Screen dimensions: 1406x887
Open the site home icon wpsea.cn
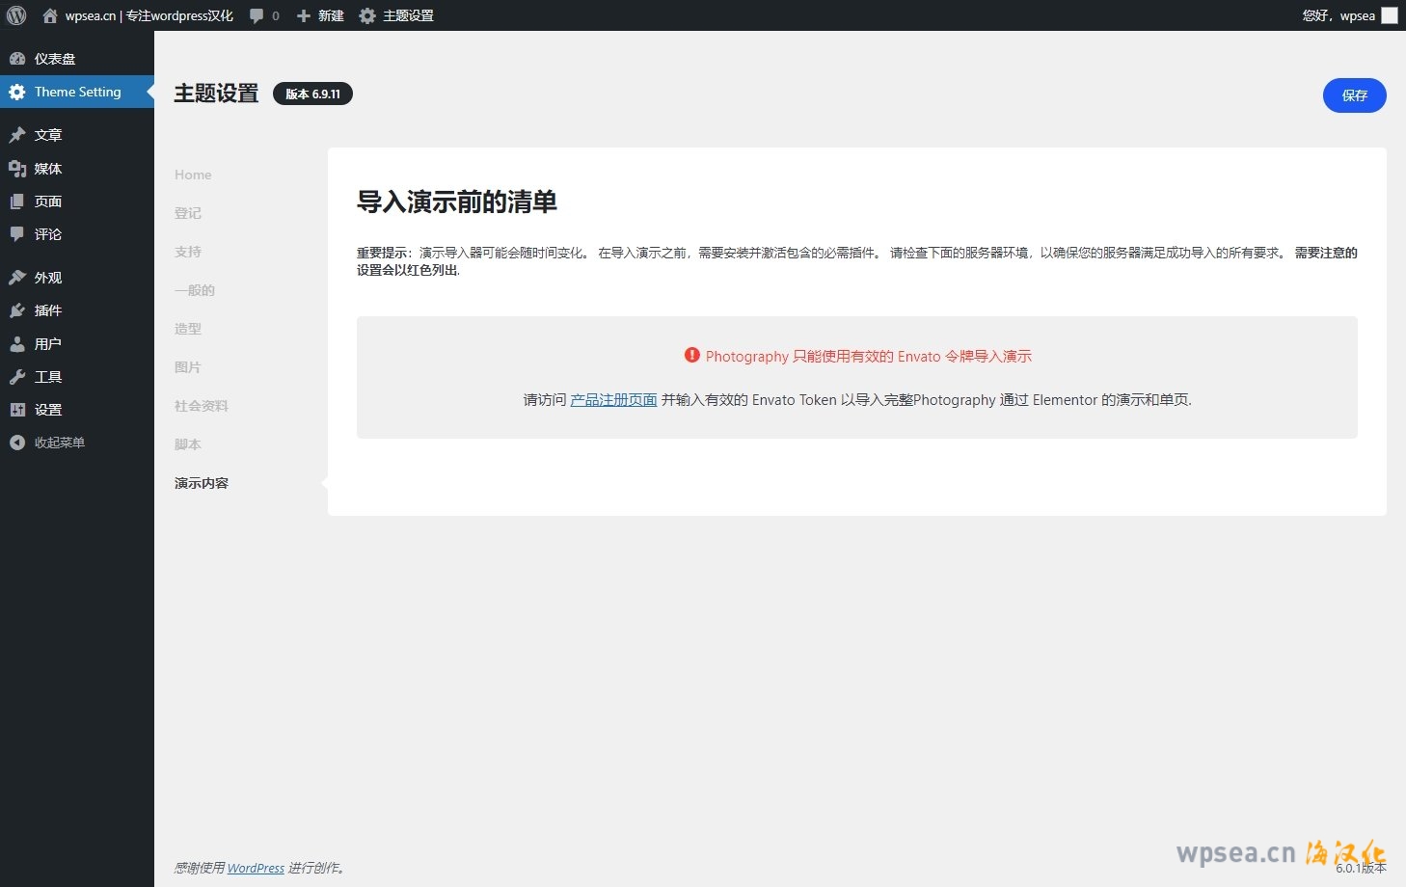coord(50,15)
